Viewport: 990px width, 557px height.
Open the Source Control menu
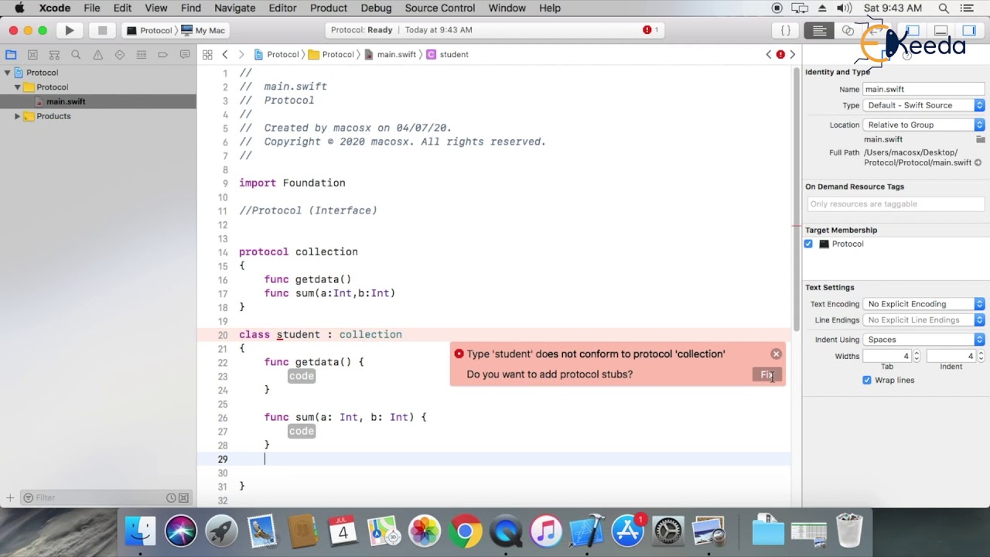pyautogui.click(x=440, y=8)
